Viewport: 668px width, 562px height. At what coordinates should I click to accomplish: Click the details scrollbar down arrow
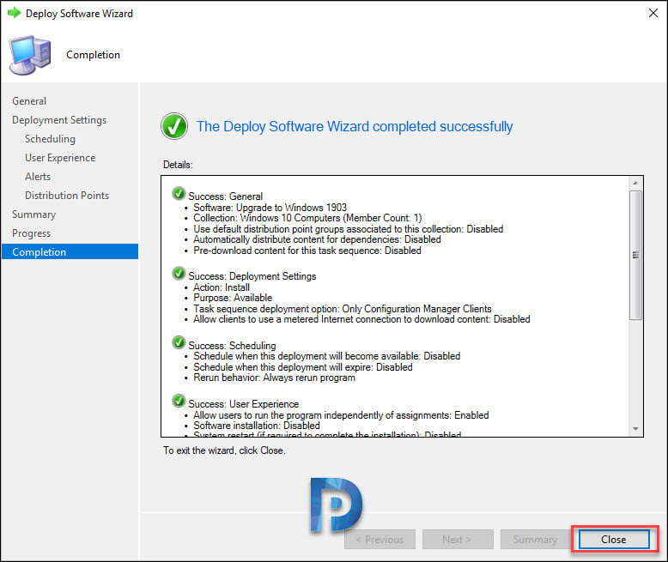(635, 429)
